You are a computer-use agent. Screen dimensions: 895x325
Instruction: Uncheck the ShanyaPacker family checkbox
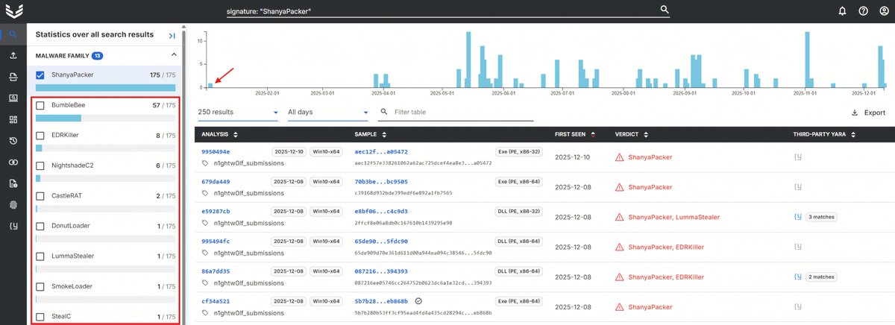[x=40, y=75]
